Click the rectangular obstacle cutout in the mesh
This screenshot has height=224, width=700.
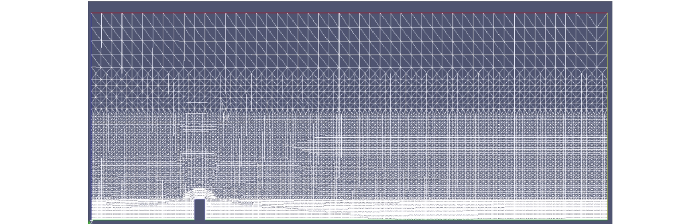pyautogui.click(x=200, y=209)
